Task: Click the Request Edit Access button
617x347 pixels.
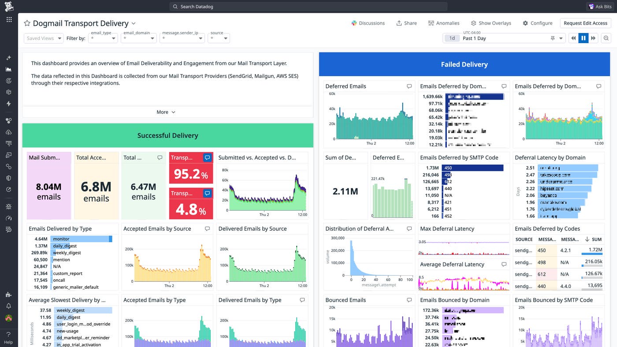Action: pos(585,23)
